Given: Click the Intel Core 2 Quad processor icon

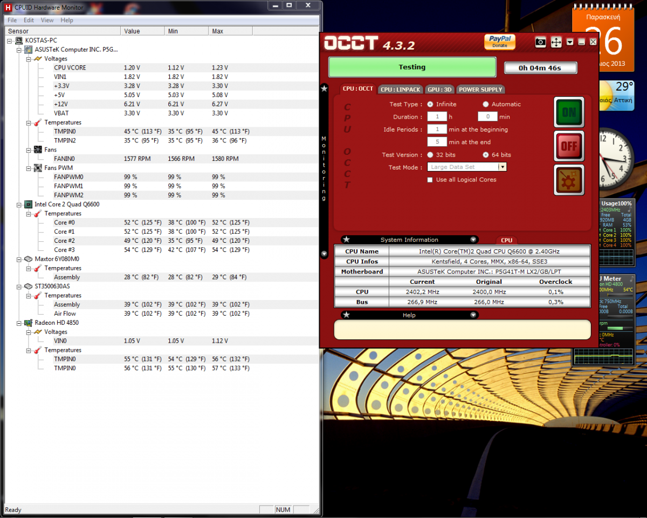Looking at the screenshot, I should tap(29, 205).
